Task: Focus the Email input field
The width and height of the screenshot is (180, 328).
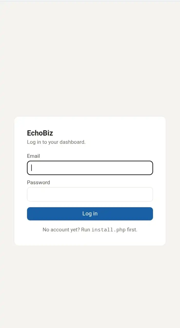Action: point(90,168)
